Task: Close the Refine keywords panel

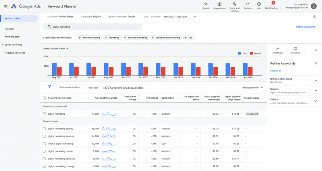Action: 316,63
